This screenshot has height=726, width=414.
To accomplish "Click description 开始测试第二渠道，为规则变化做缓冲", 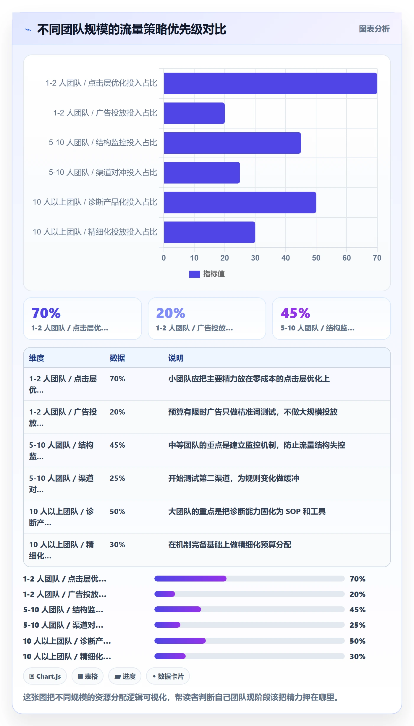I will pyautogui.click(x=234, y=478).
